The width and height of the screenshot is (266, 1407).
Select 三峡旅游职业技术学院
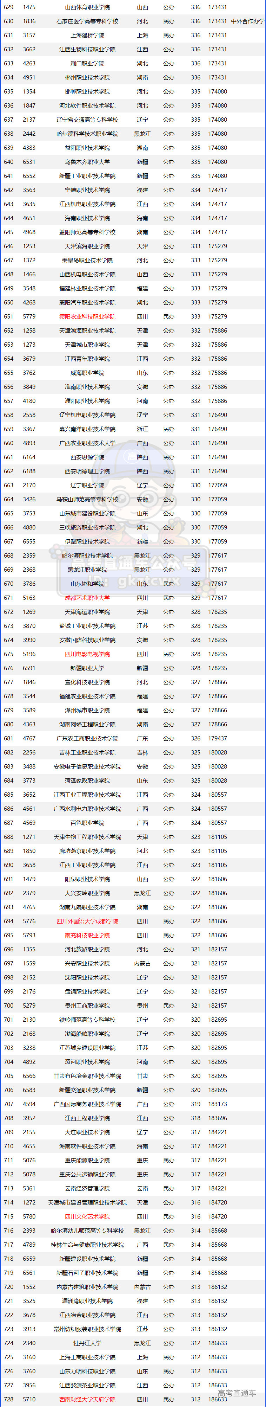tap(87, 528)
